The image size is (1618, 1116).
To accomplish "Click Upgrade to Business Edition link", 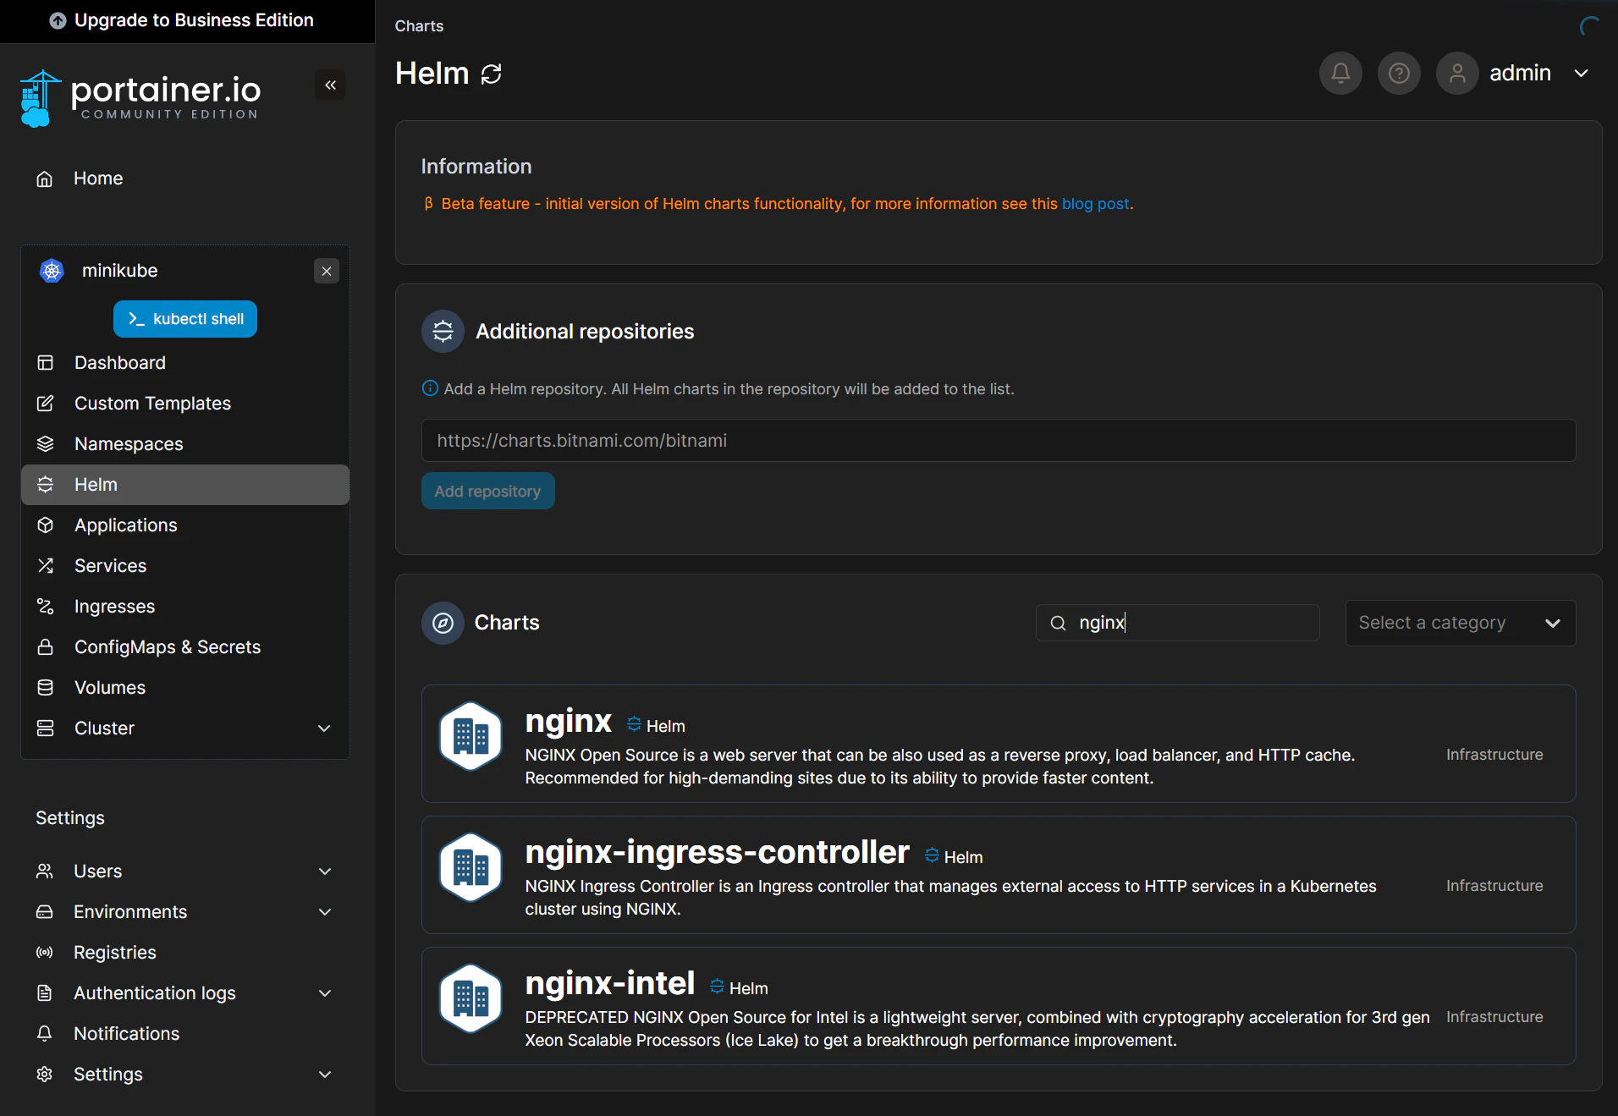I will click(194, 20).
